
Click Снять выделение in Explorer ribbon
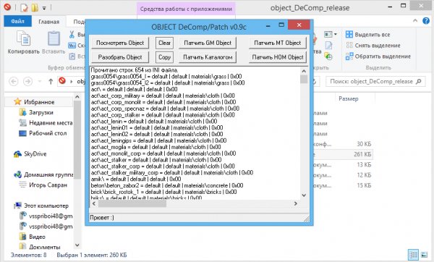(x=373, y=46)
